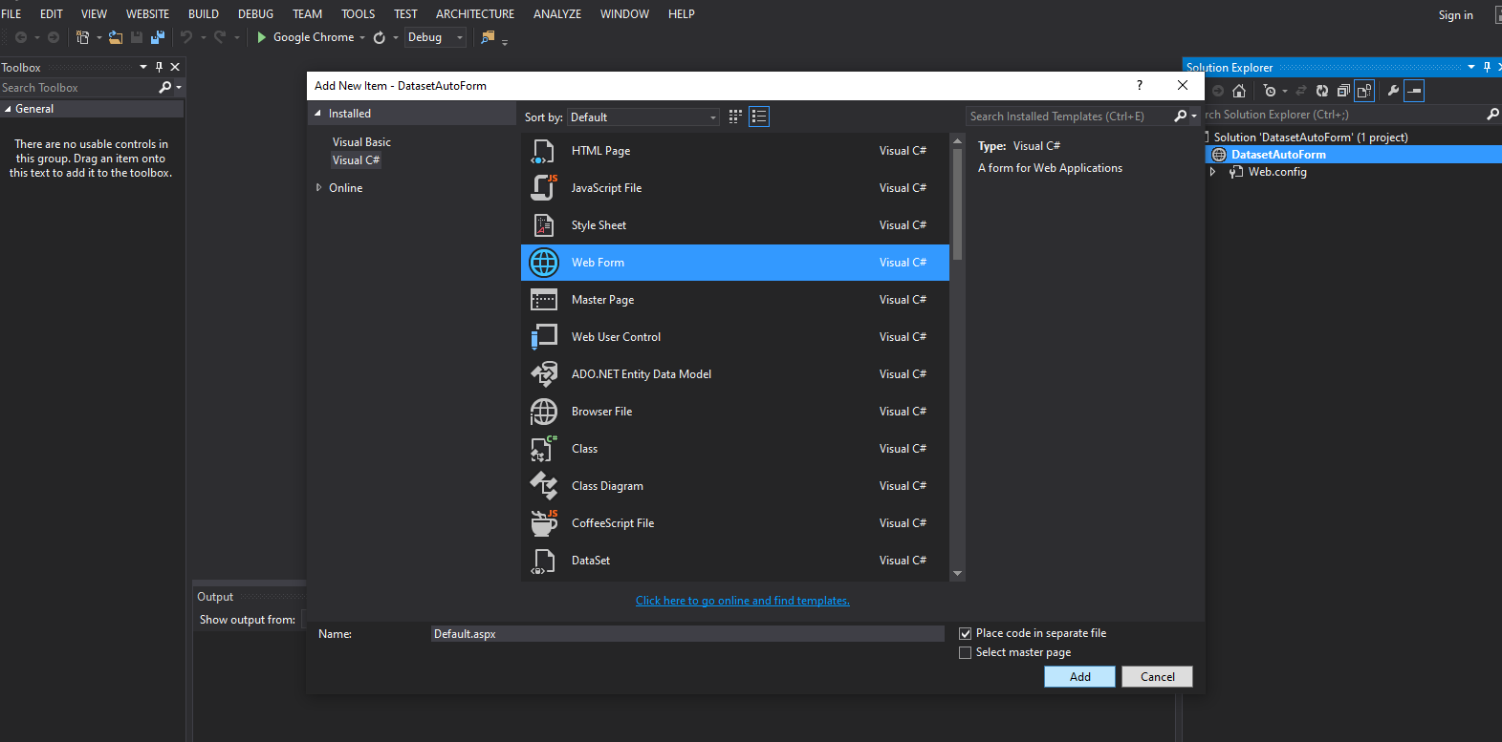1502x742 pixels.
Task: Collapse the General toolbox group
Action: (8, 109)
